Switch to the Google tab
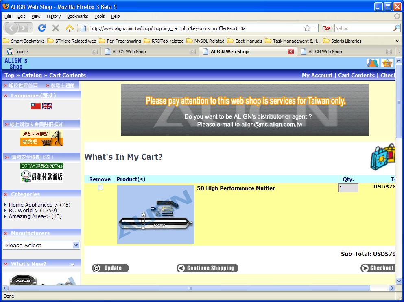Screen dimensions: 404x302 52,52
